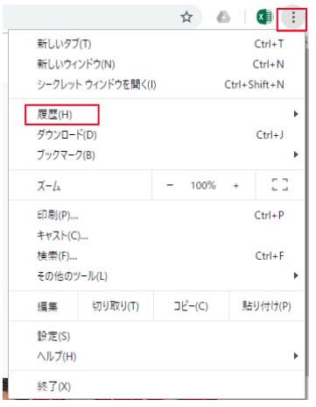Choose 印刷(P)... from the menu

157,216
